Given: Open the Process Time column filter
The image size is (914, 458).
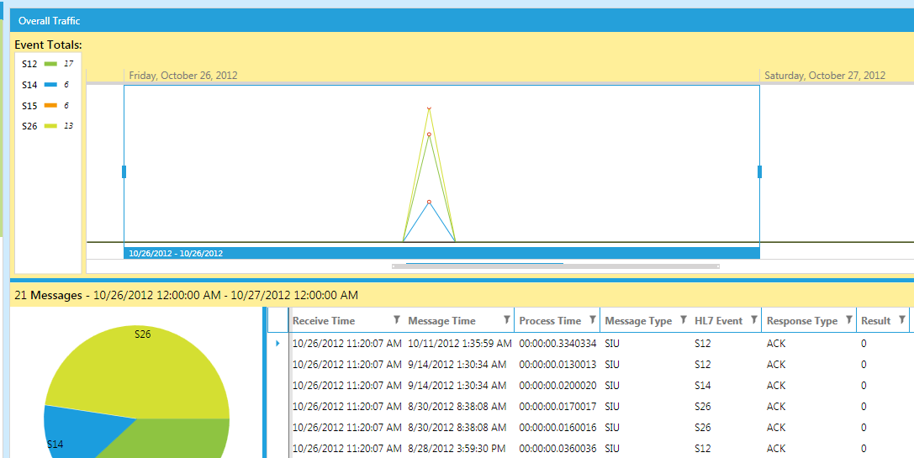Looking at the screenshot, I should [x=593, y=319].
